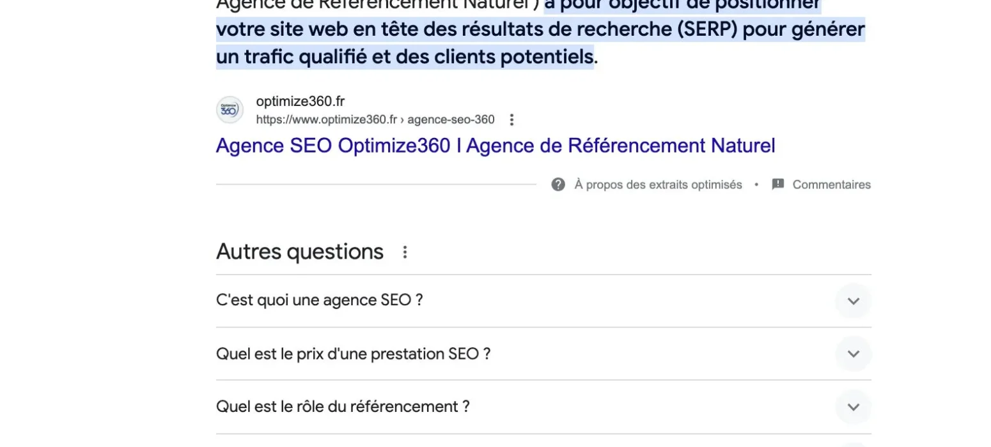This screenshot has width=991, height=447.
Task: Click the https://www.optimize360.fr agence-seo-360 URL
Action: point(375,120)
